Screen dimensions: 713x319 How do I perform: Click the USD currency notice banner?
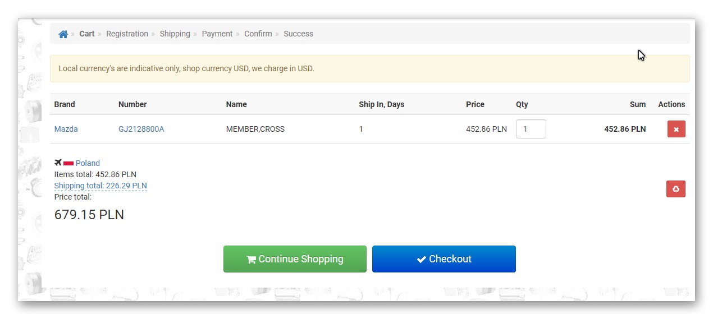(369, 68)
